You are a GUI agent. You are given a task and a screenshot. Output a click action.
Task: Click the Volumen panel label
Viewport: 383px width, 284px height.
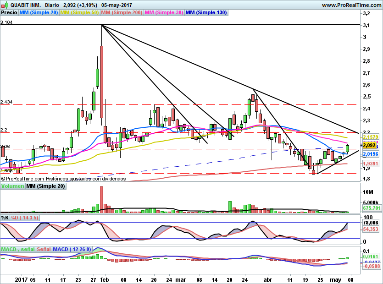pyautogui.click(x=12, y=186)
